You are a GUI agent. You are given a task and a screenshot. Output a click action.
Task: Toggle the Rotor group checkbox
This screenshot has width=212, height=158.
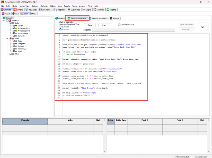coord(11,39)
